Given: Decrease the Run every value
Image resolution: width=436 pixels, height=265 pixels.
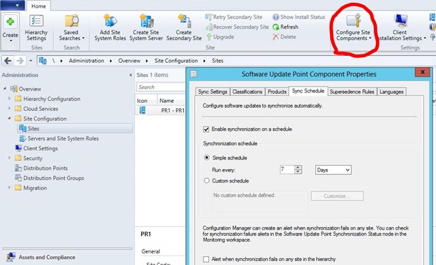Looking at the screenshot, I should (x=298, y=172).
